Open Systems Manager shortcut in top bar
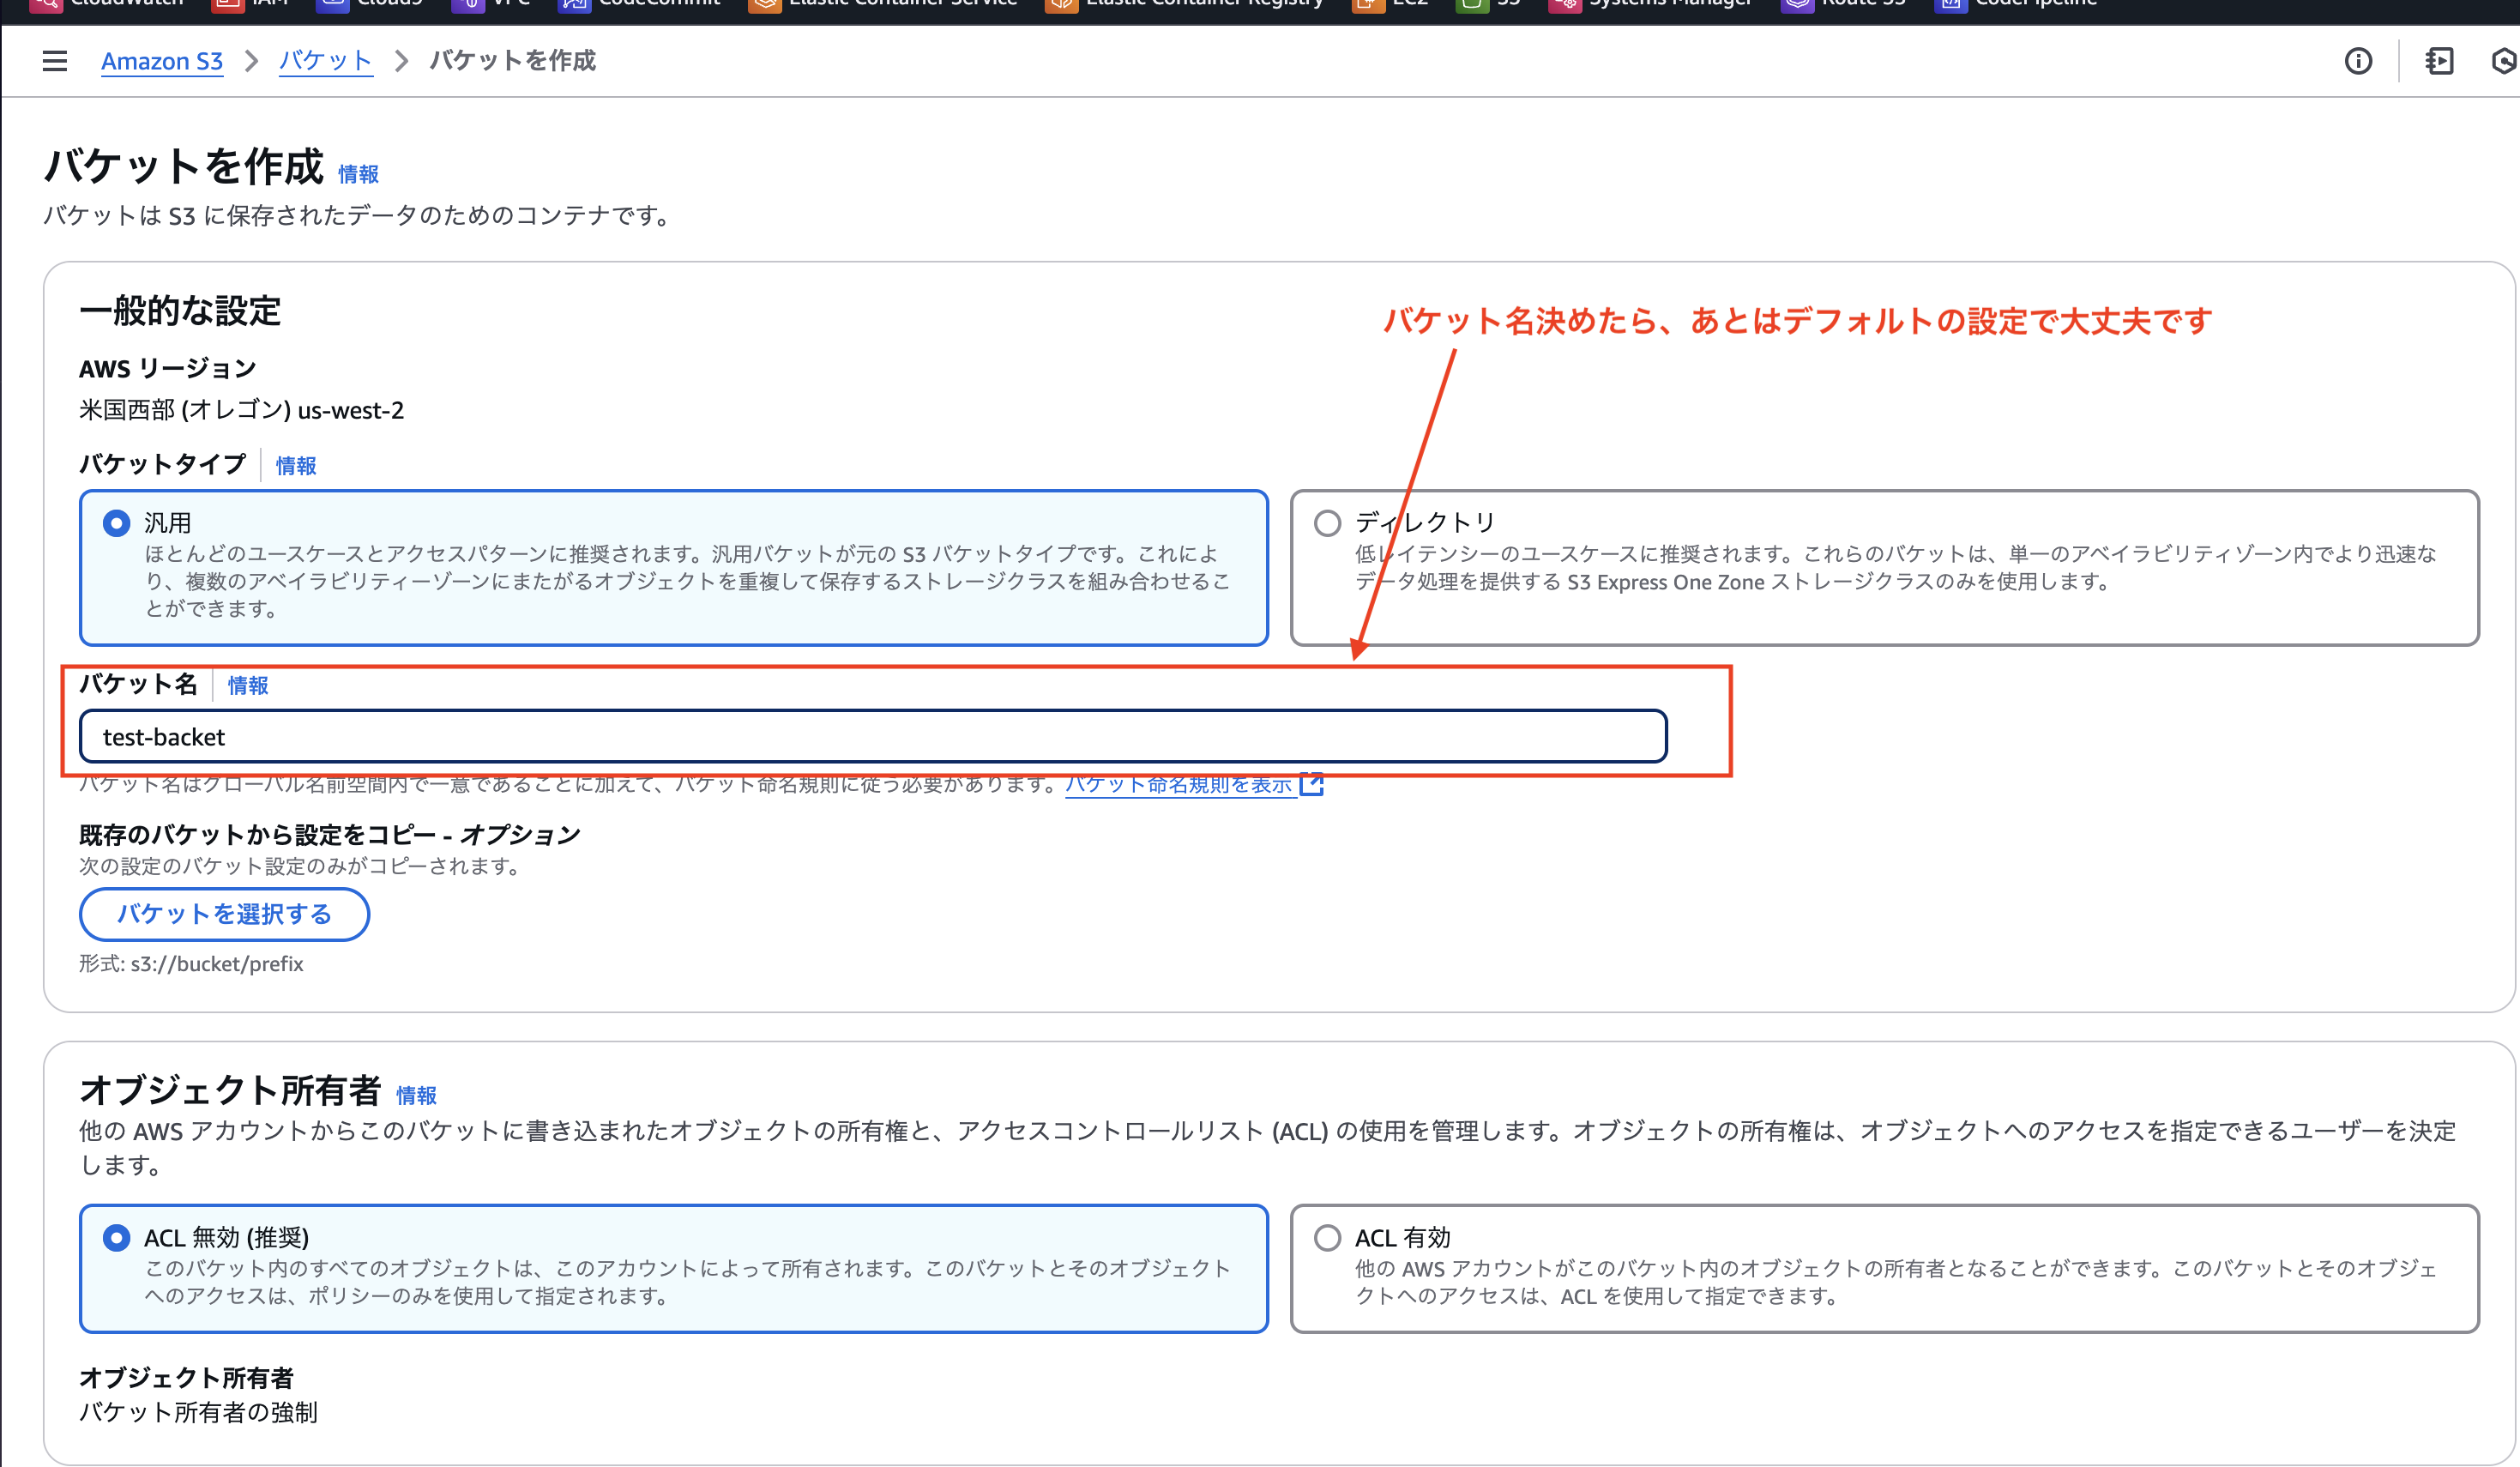Screen dimensions: 2520x1467 point(1652,3)
